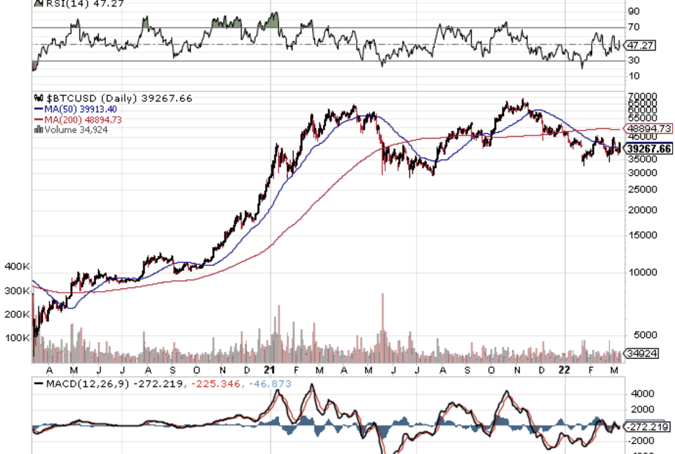The width and height of the screenshot is (675, 454).
Task: Click the current price tag 39267.66
Action: pyautogui.click(x=649, y=148)
